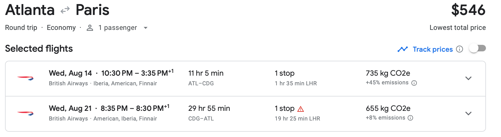Click the Track prices info icon
Screen dimensions: 501x137
pyautogui.click(x=459, y=49)
